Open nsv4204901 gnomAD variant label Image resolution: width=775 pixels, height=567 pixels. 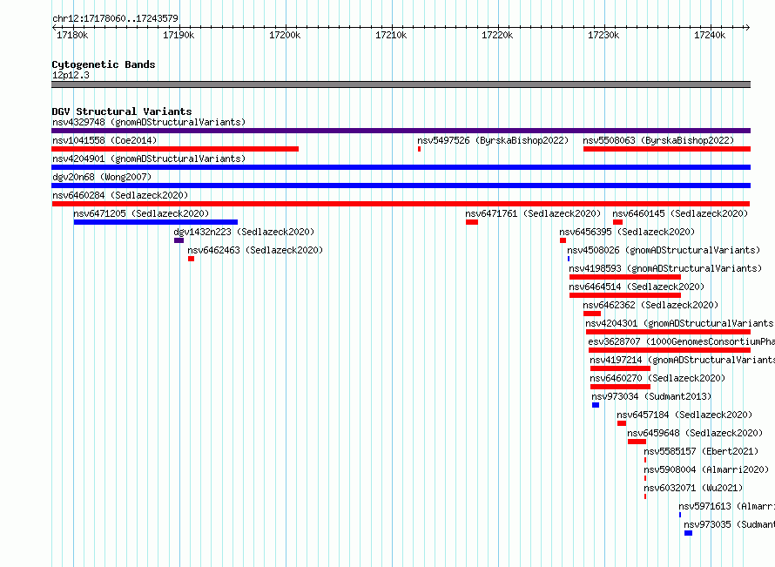click(x=149, y=159)
